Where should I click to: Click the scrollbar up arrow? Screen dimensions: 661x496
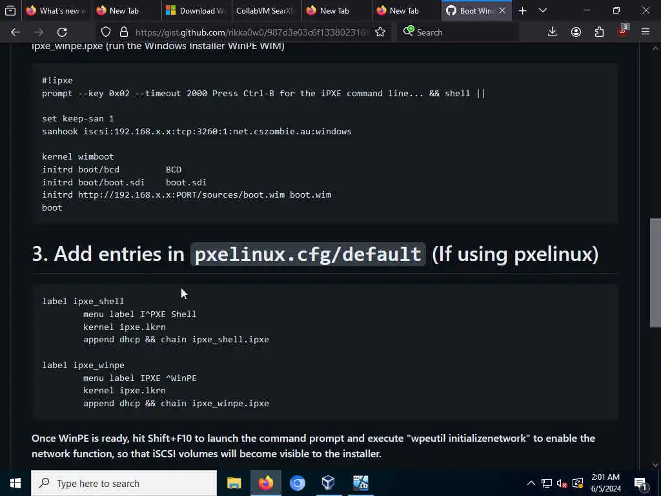655,49
